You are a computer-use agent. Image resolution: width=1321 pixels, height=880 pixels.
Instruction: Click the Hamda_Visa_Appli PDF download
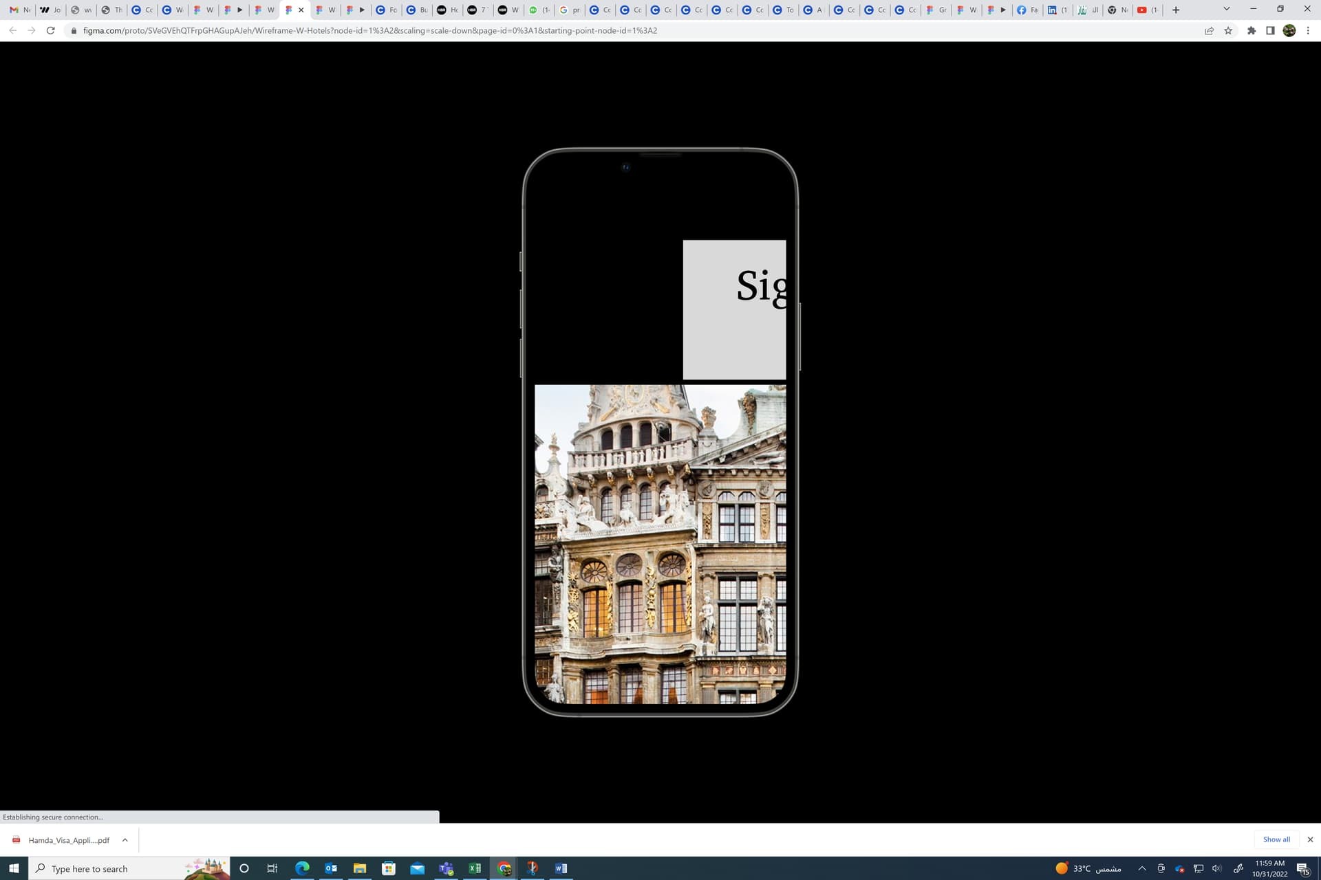[69, 839]
